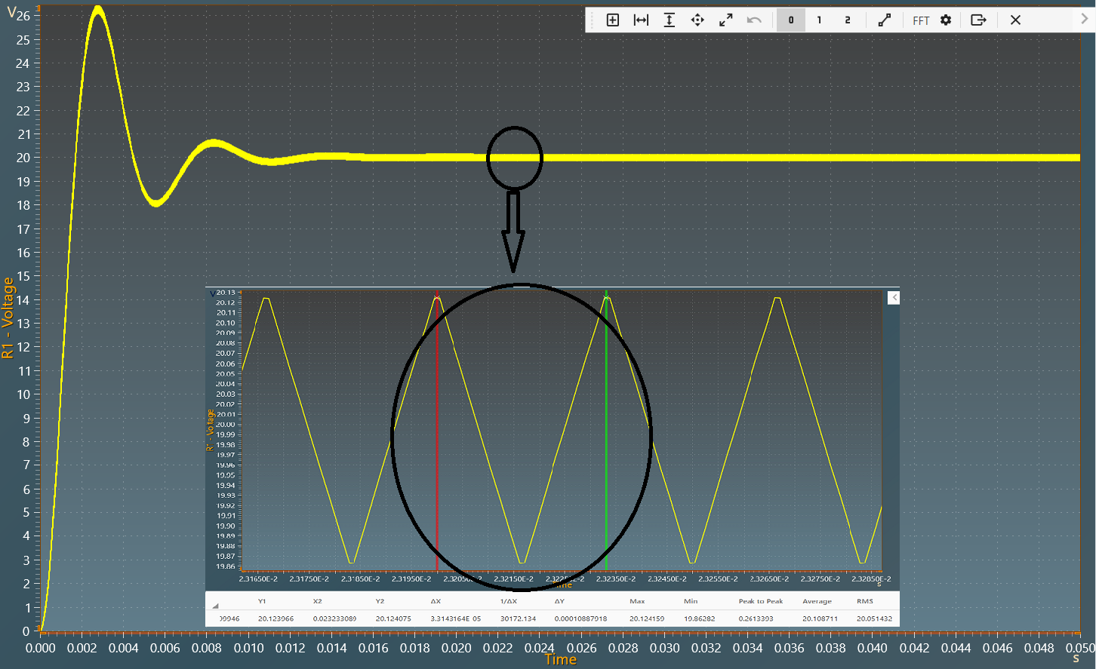Image resolution: width=1096 pixels, height=669 pixels.
Task: Click the undo zoom arrow
Action: 754,20
